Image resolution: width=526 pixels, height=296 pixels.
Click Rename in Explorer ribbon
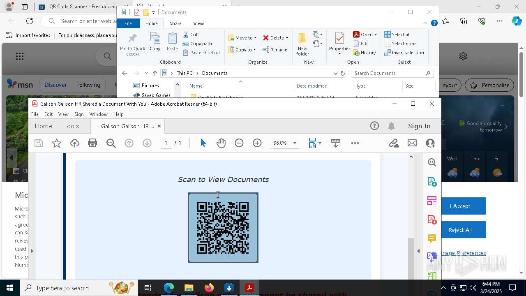(x=275, y=50)
